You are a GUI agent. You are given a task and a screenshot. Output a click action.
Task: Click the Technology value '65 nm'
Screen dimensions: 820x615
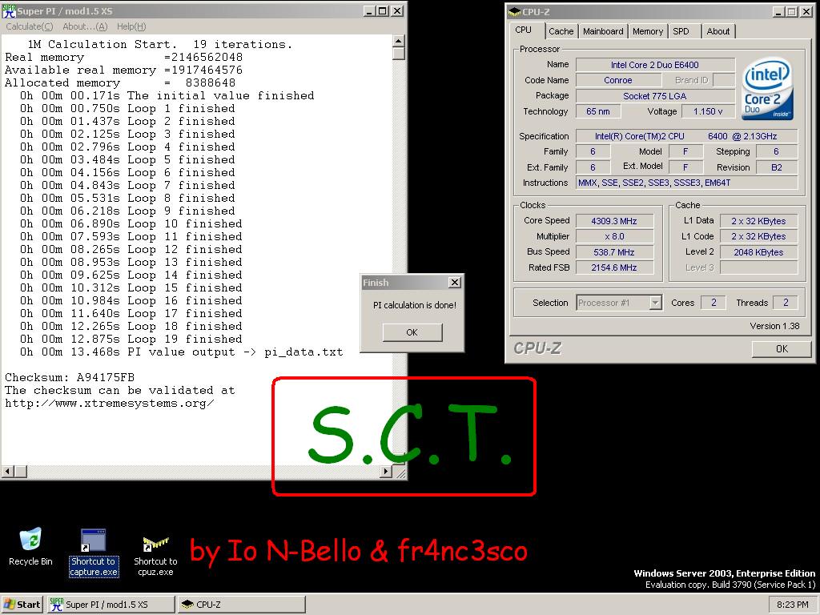coord(598,111)
